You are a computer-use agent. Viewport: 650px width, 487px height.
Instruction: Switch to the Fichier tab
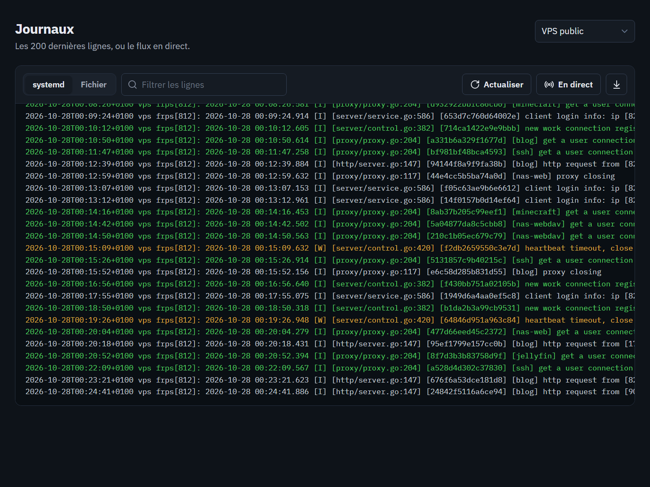pos(94,84)
